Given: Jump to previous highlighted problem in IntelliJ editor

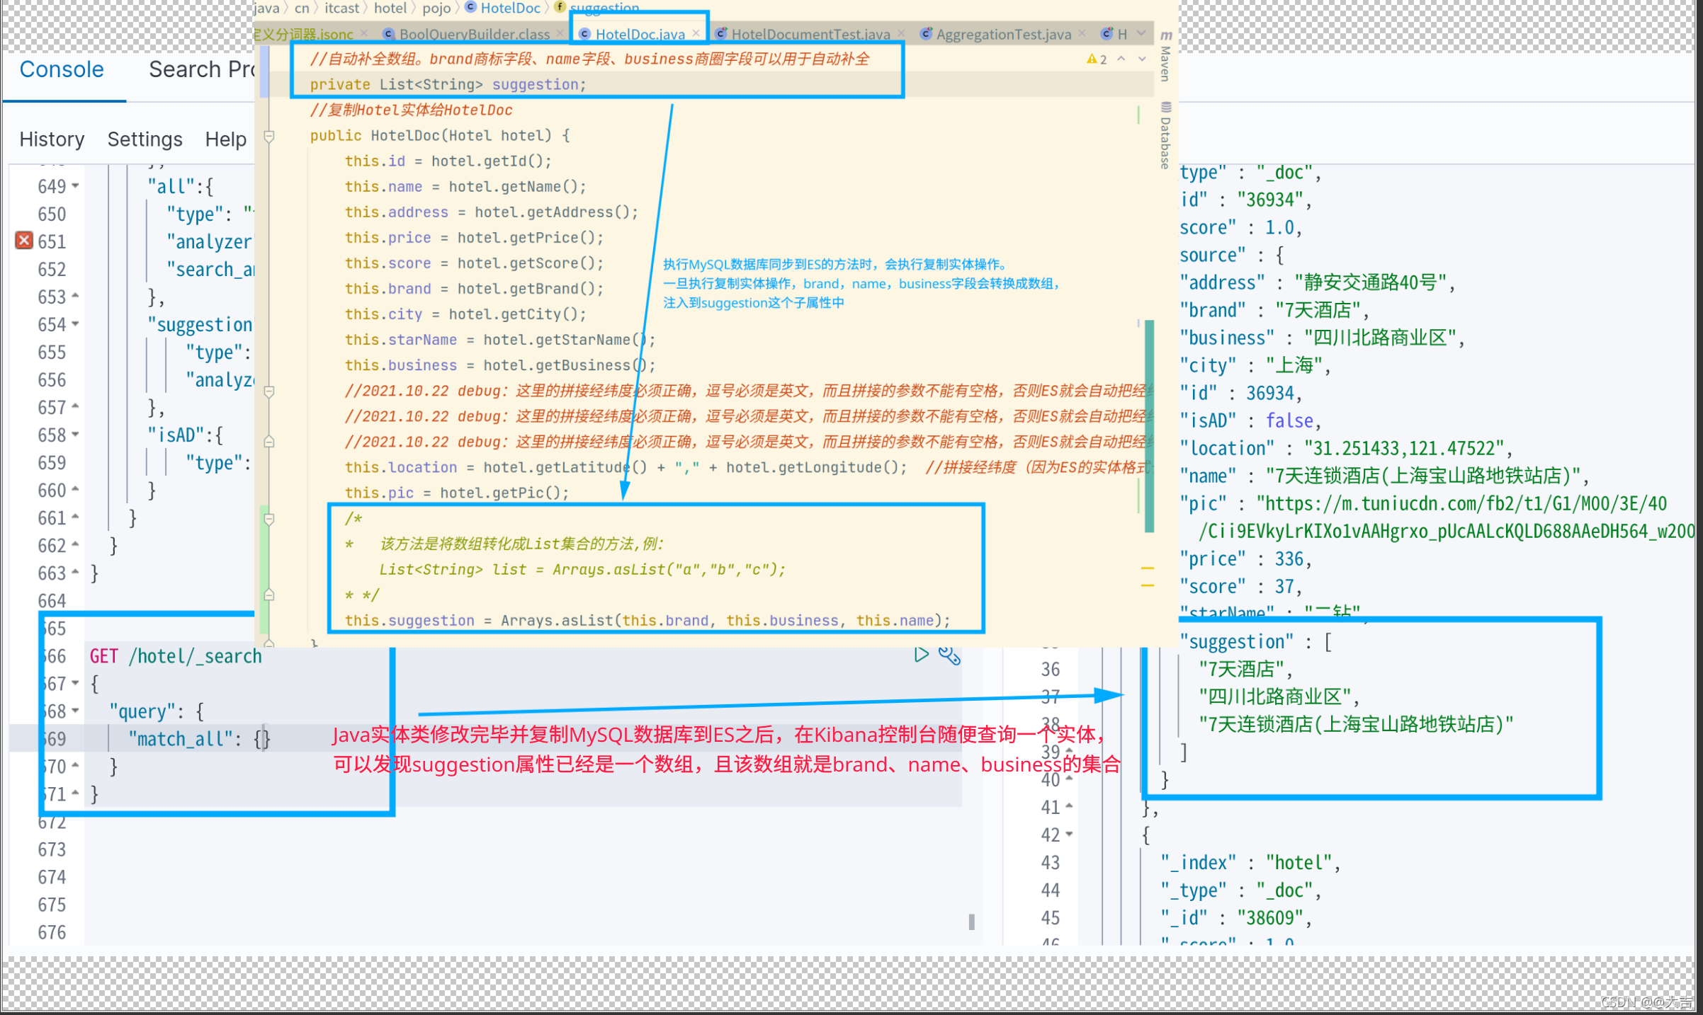Looking at the screenshot, I should click(1121, 59).
